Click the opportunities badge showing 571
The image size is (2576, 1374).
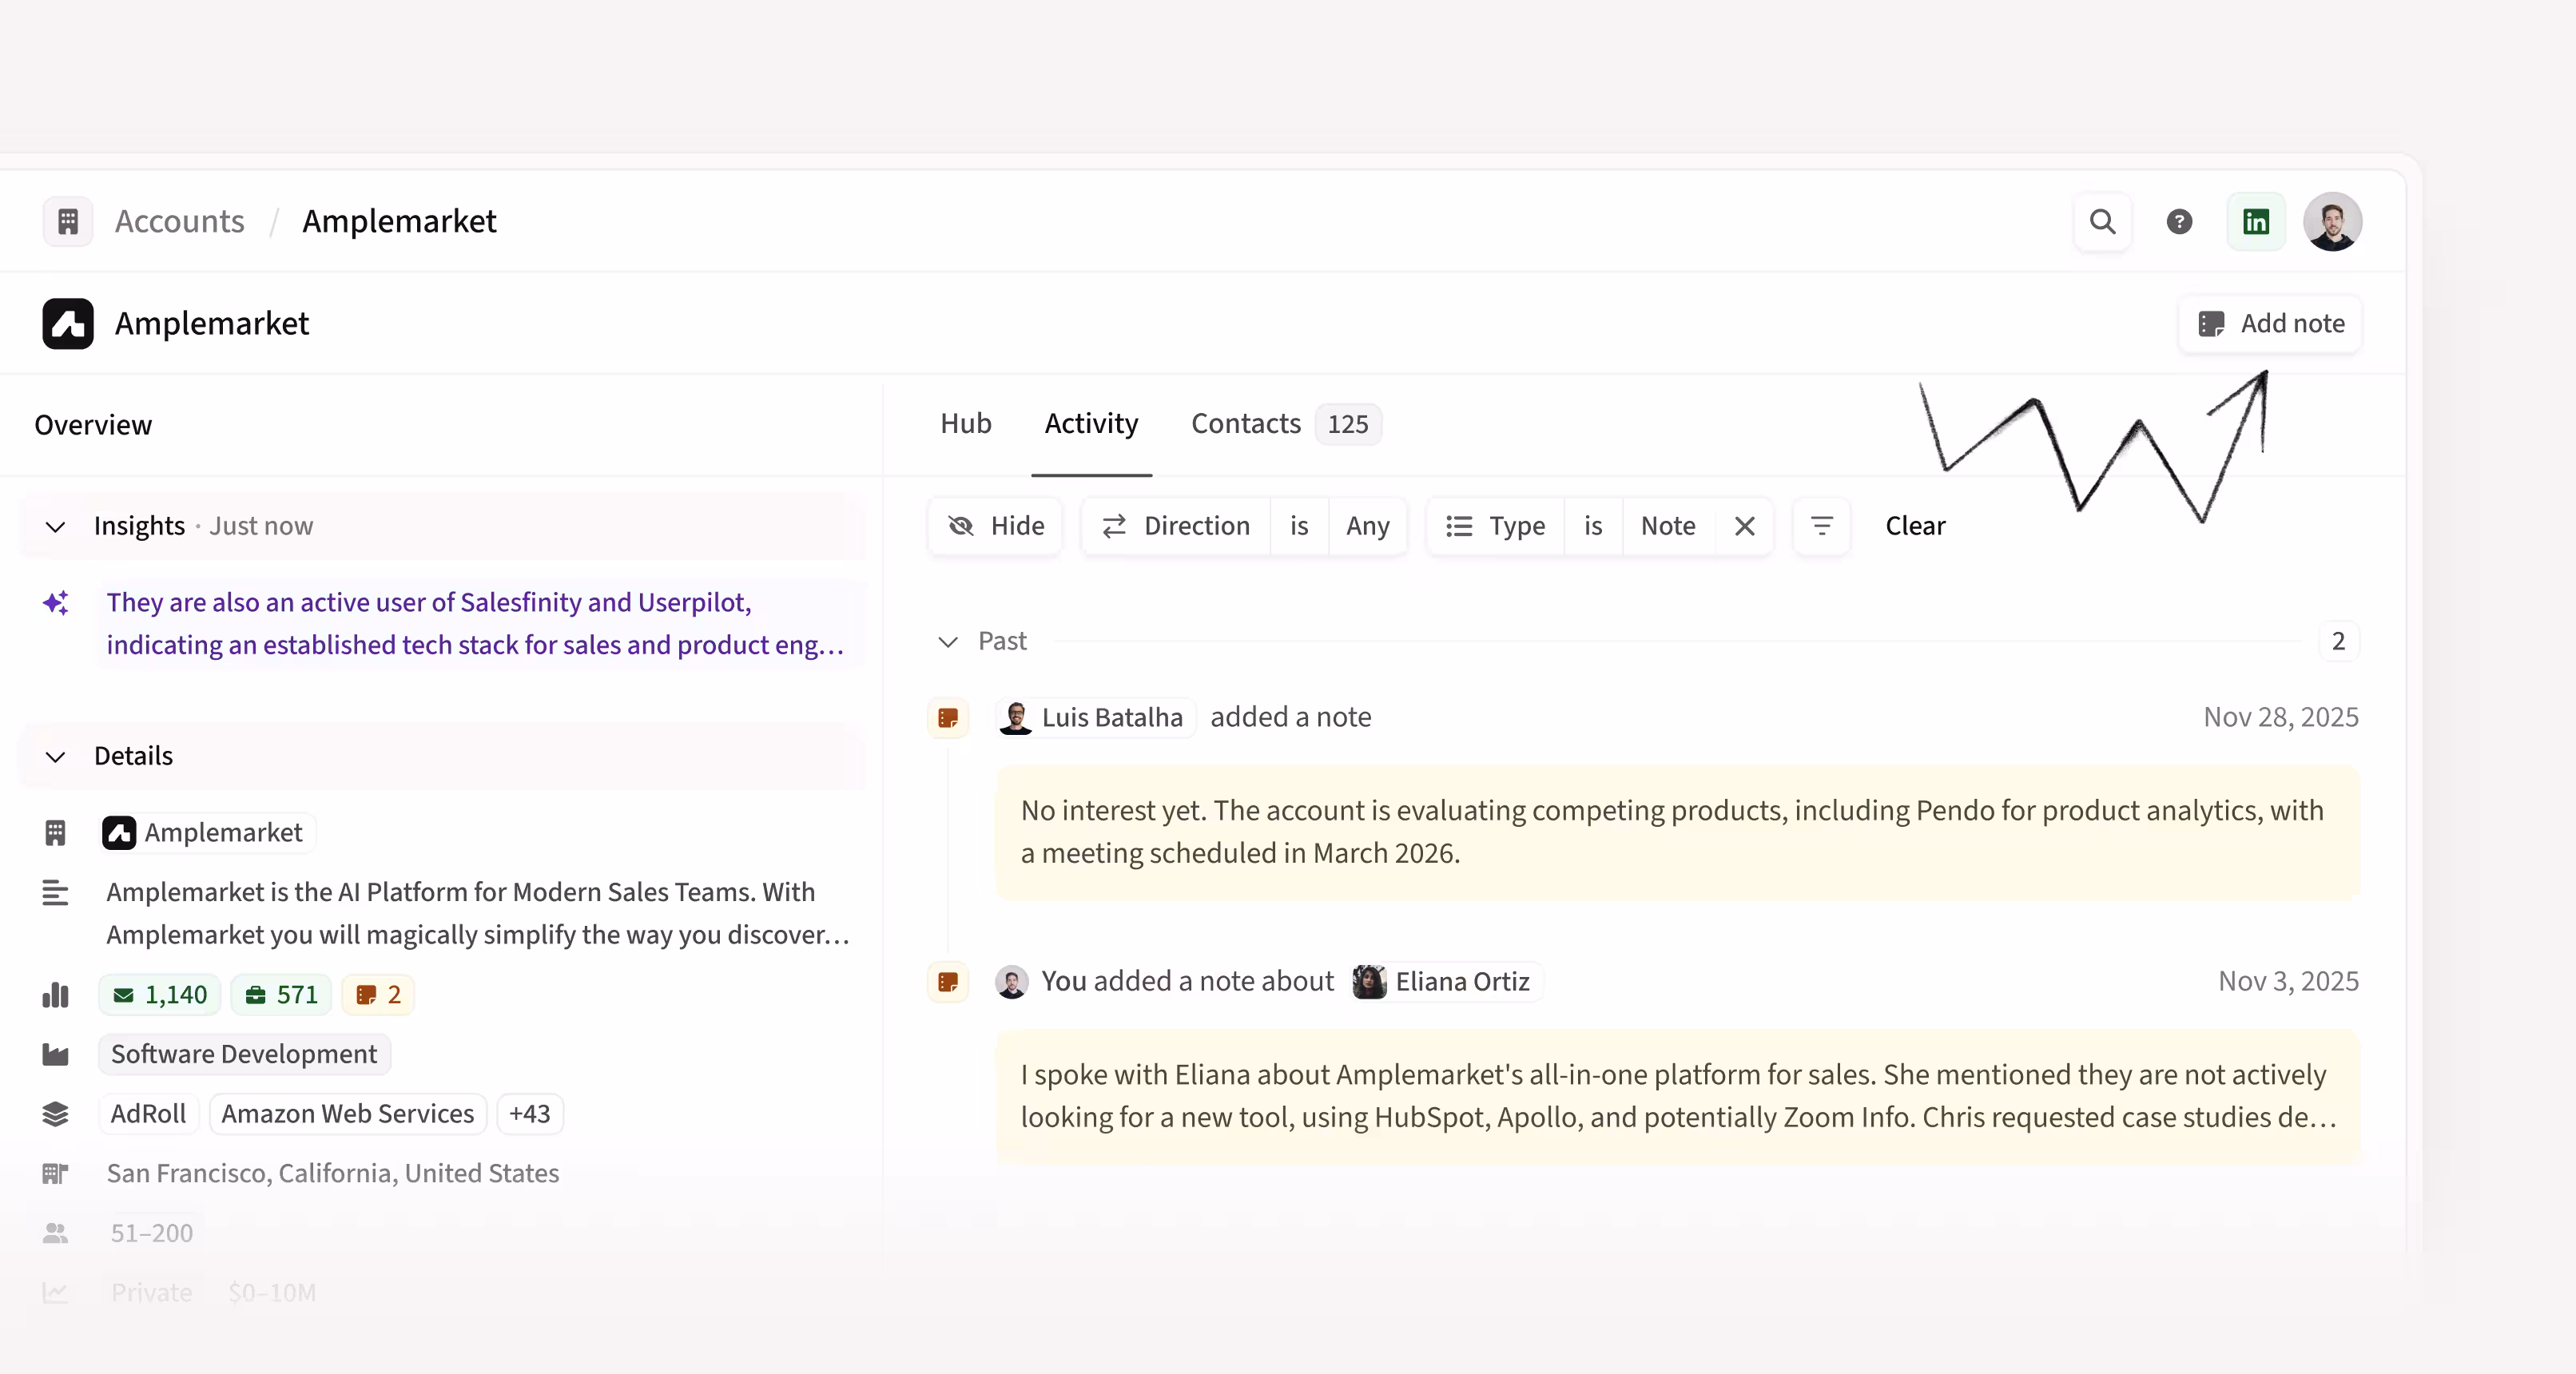[x=281, y=994]
